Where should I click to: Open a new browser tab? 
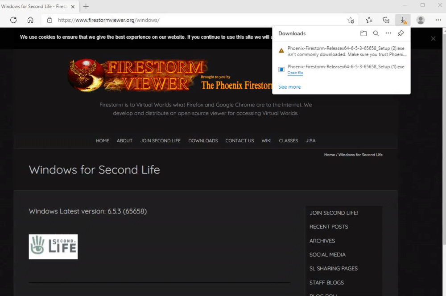point(86,6)
